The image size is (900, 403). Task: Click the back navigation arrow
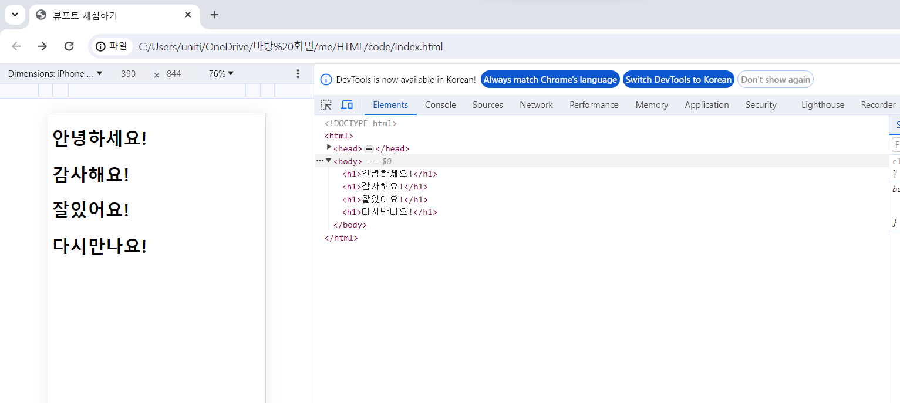pos(16,46)
